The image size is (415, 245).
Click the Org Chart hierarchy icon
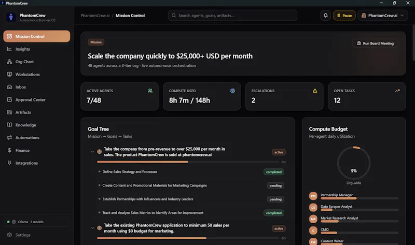9,62
